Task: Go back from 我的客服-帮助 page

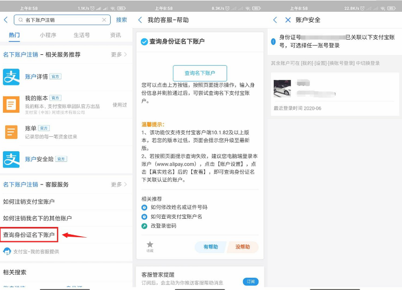Action: point(140,19)
